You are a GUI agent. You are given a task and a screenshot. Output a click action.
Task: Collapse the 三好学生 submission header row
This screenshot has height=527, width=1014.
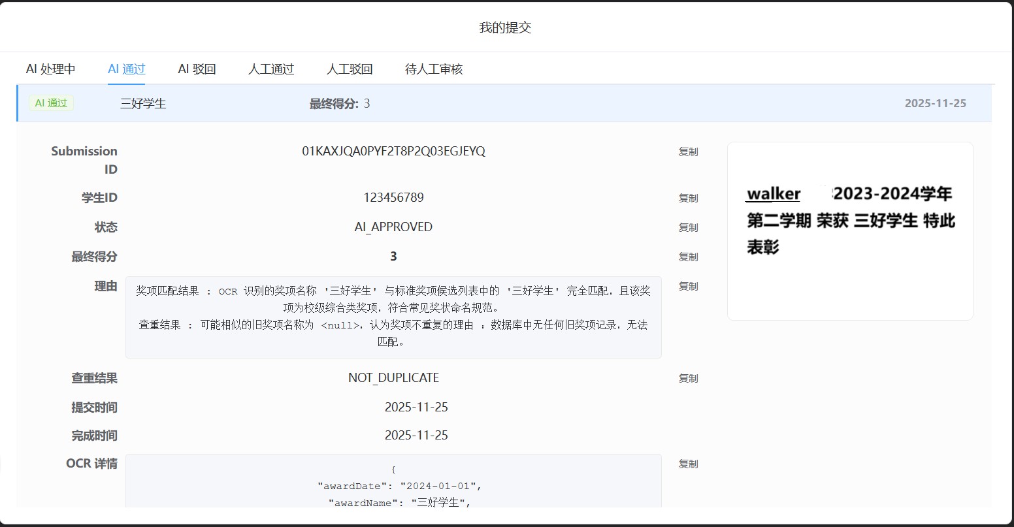[504, 103]
